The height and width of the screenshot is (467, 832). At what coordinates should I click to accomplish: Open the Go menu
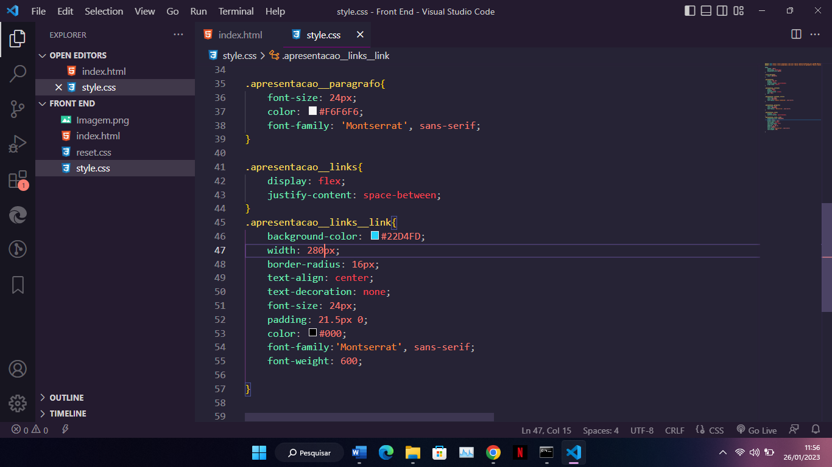pos(172,11)
